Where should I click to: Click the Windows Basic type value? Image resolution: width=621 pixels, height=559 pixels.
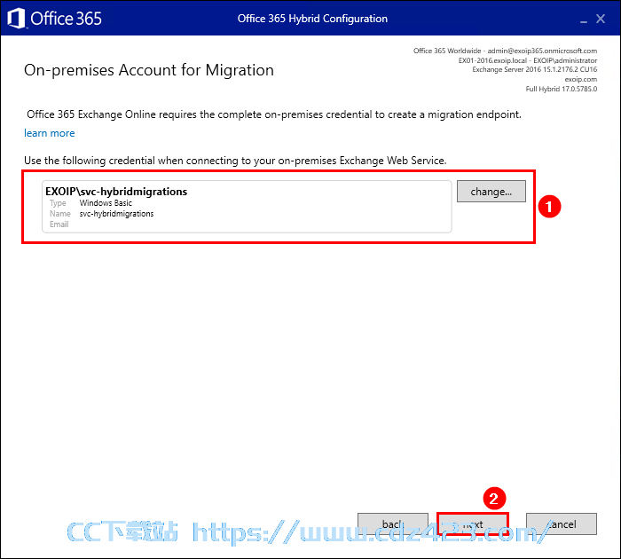click(106, 203)
